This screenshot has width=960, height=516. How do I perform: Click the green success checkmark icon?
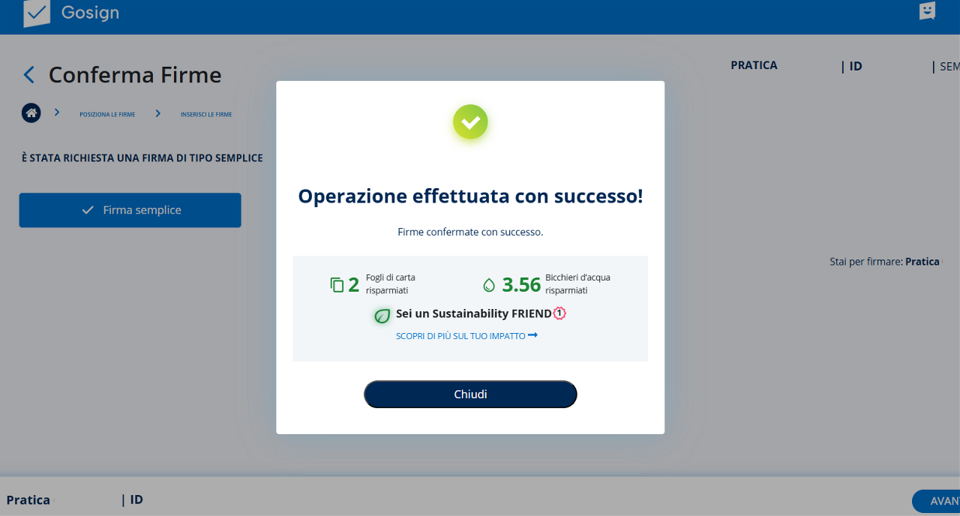(470, 121)
